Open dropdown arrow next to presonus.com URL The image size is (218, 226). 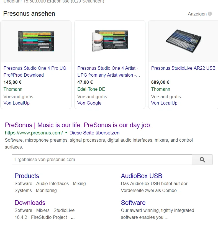click(x=66, y=133)
